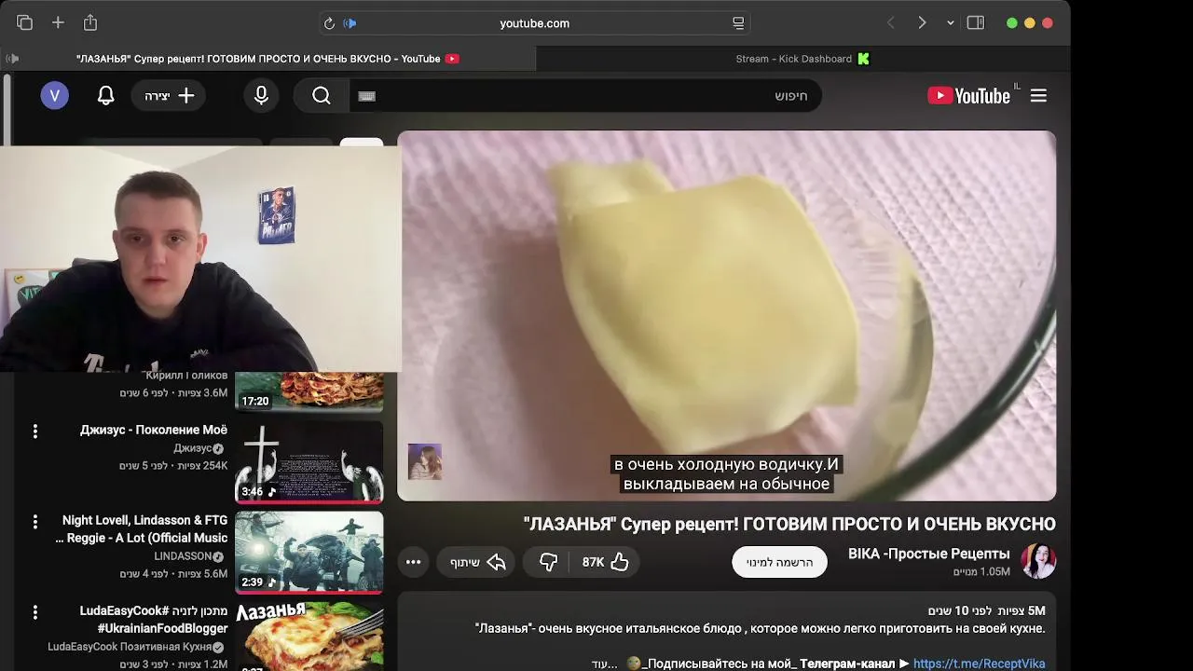Viewport: 1193px width, 671px height.
Task: Open LudaEasyCook #UkrainianFoodBlogger video title
Action: pos(154,620)
